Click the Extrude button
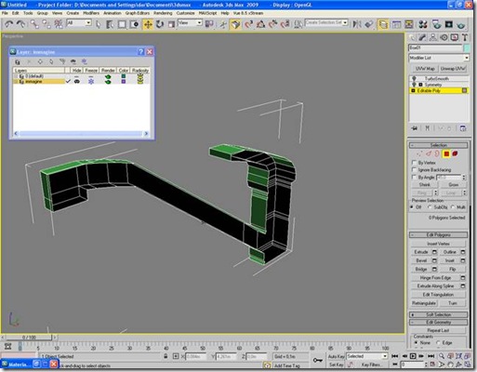Viewport: 477px width, 372px height. click(x=421, y=252)
